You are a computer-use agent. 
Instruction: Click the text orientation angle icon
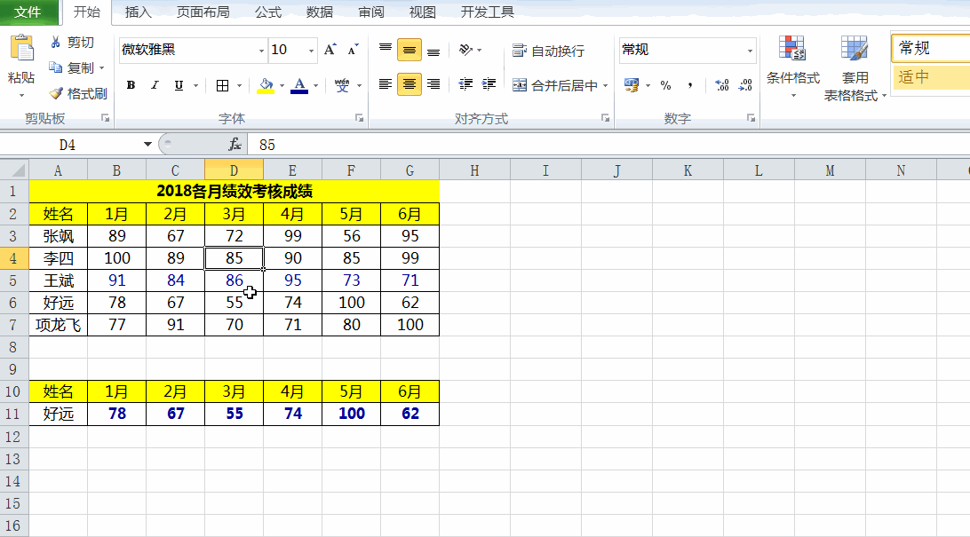tap(465, 50)
